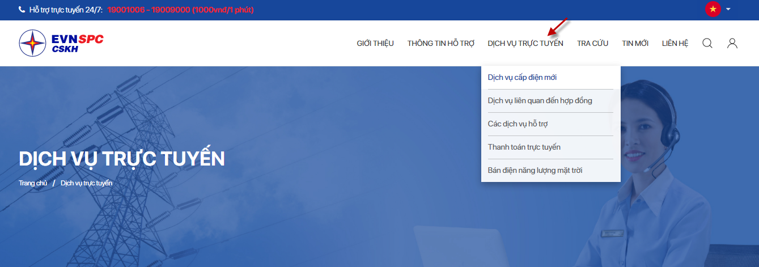This screenshot has height=267, width=759.
Task: Click the EVN SPC CSKH logo
Action: tap(61, 43)
